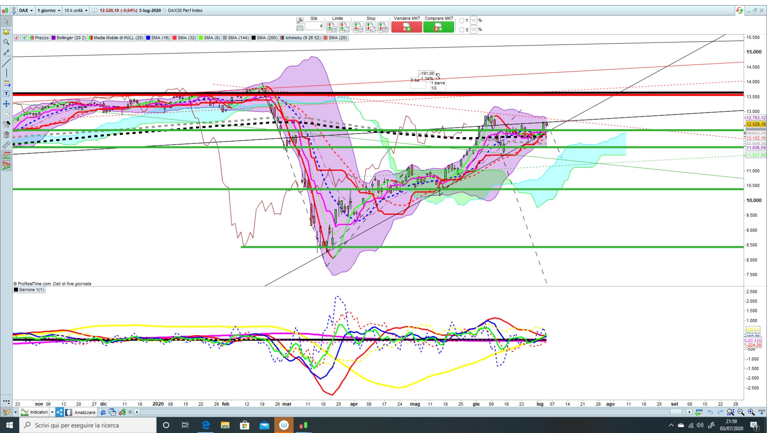Click the first Limite order button

[331, 27]
